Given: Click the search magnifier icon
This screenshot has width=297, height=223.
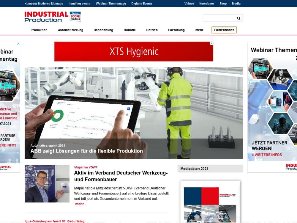Looking at the screenshot, I should click(x=238, y=18).
